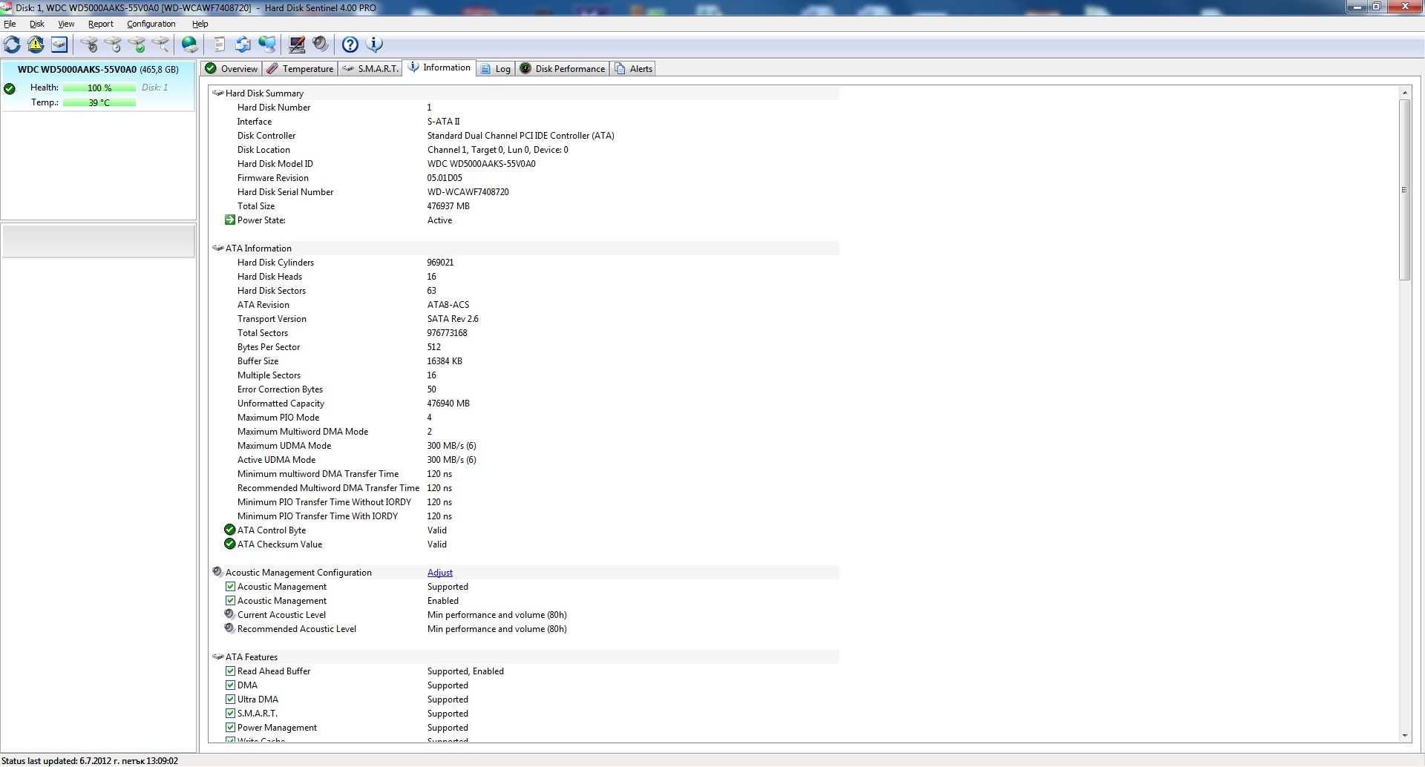Open the Report menu

click(100, 24)
